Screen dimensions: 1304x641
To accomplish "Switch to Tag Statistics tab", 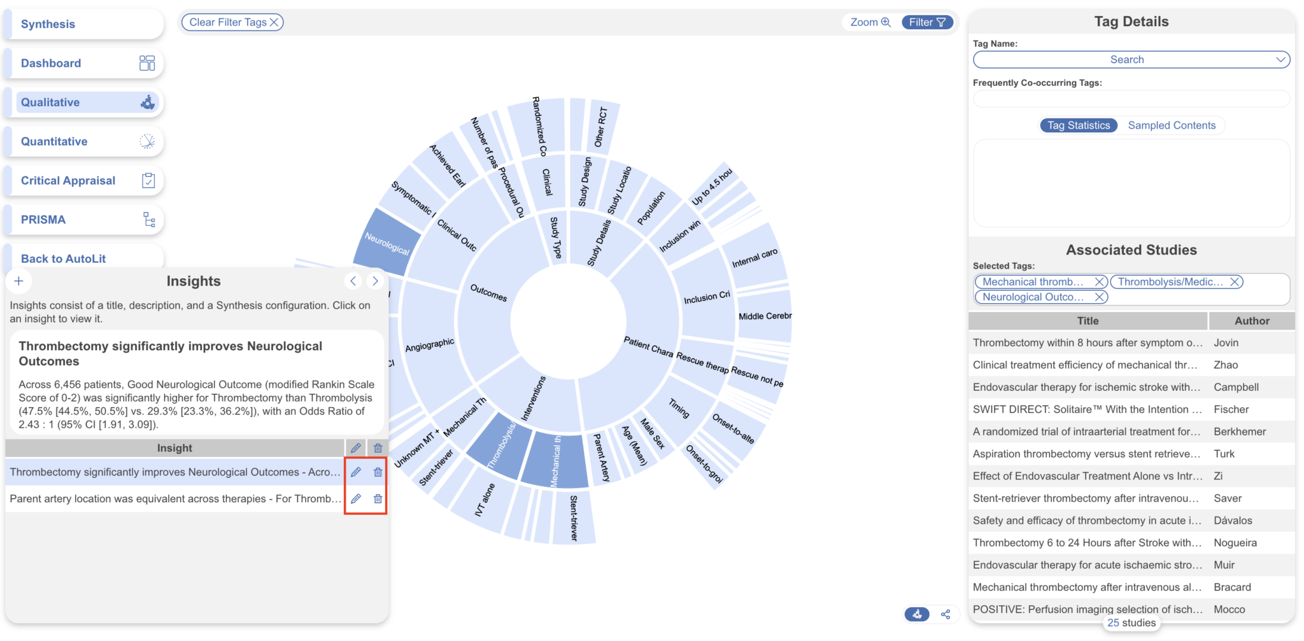I will 1079,125.
